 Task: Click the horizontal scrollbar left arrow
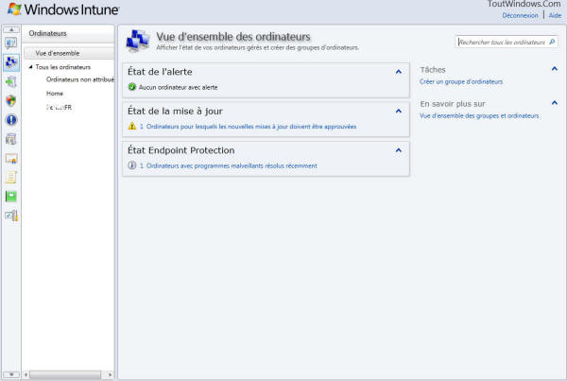pos(26,374)
